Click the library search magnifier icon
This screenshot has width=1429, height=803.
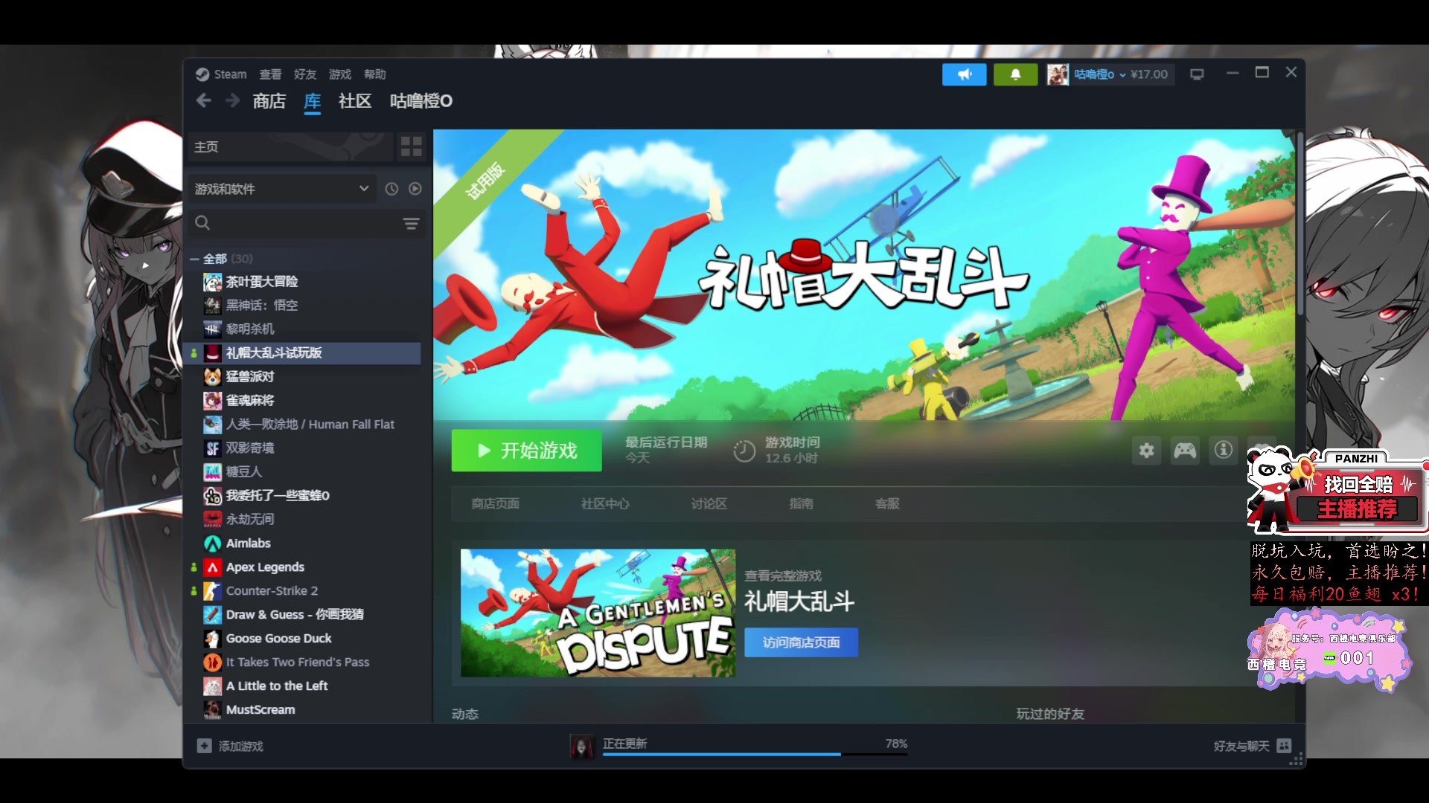(202, 222)
